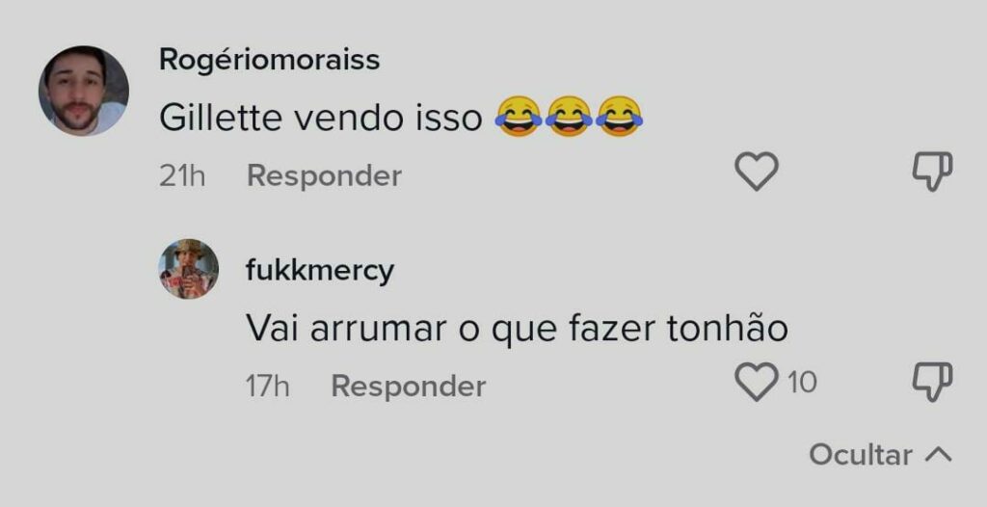987x507 pixels.
Task: Click Responder under the Gillette comment
Action: pyautogui.click(x=324, y=175)
